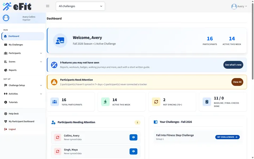Expand the Challenge Setup submenu chevron
The image size is (254, 159).
41,86
